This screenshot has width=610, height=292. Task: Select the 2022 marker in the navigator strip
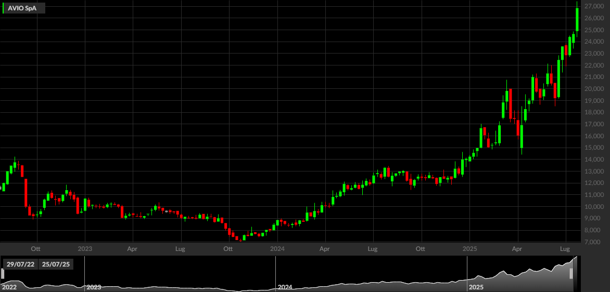pyautogui.click(x=9, y=287)
